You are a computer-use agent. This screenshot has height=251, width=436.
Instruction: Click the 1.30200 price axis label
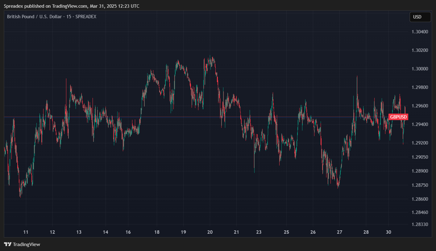tap(420, 50)
